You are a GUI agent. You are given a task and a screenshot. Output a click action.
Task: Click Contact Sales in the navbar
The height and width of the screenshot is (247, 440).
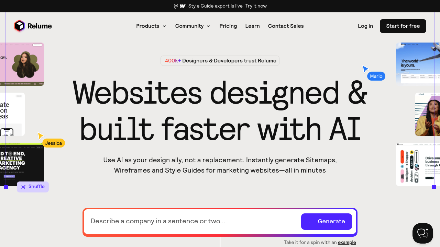coord(286,26)
